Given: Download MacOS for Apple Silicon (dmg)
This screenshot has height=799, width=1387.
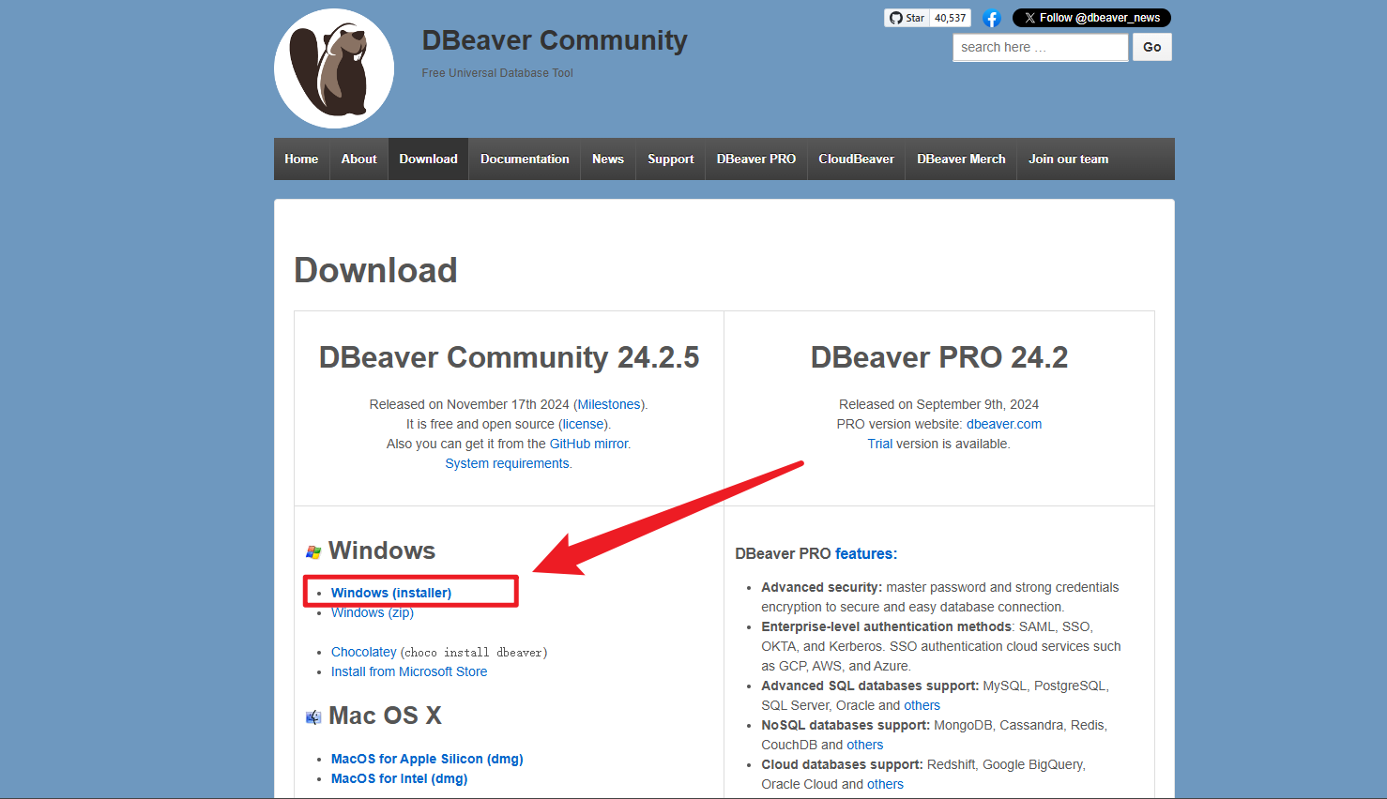Looking at the screenshot, I should (x=427, y=759).
